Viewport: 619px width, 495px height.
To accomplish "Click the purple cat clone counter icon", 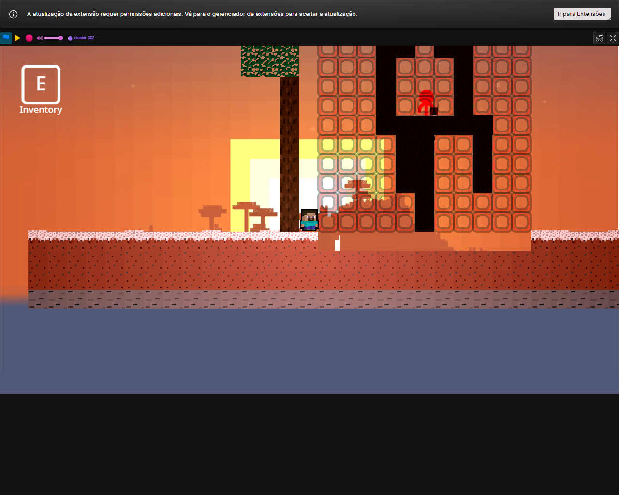I will (x=70, y=38).
